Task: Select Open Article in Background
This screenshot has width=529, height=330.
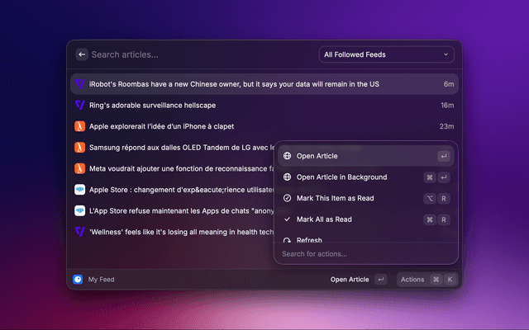Action: (341, 177)
